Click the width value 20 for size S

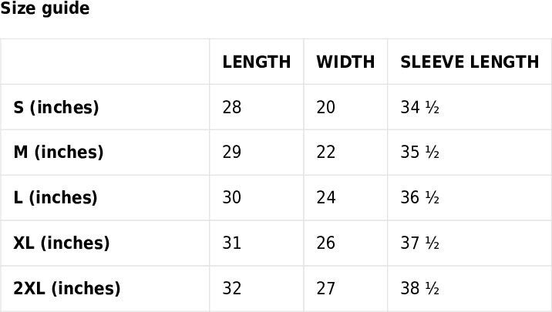(326, 107)
